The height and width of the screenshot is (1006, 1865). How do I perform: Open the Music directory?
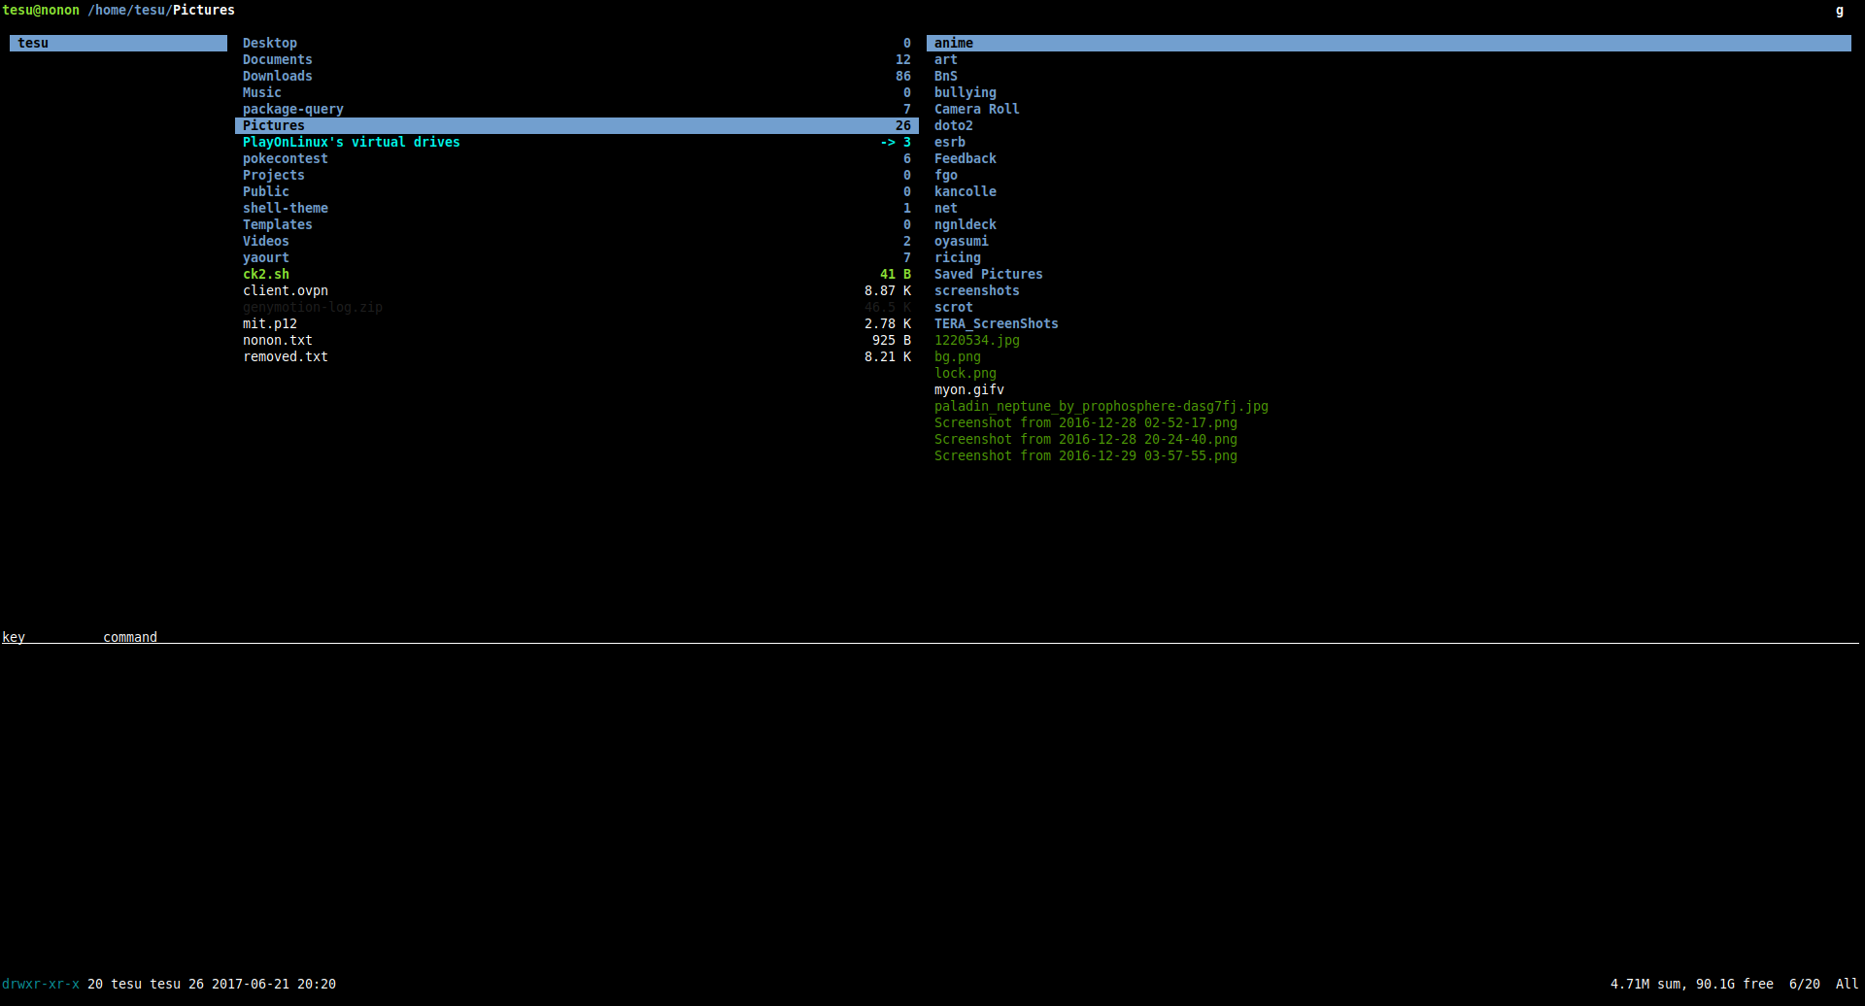click(x=261, y=92)
